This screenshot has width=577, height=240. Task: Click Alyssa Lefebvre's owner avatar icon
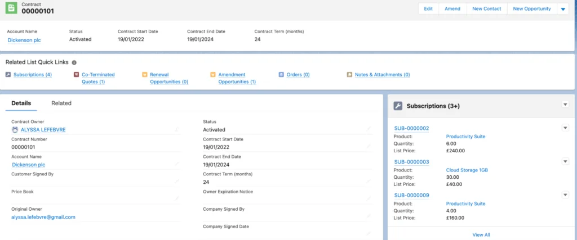(x=15, y=129)
